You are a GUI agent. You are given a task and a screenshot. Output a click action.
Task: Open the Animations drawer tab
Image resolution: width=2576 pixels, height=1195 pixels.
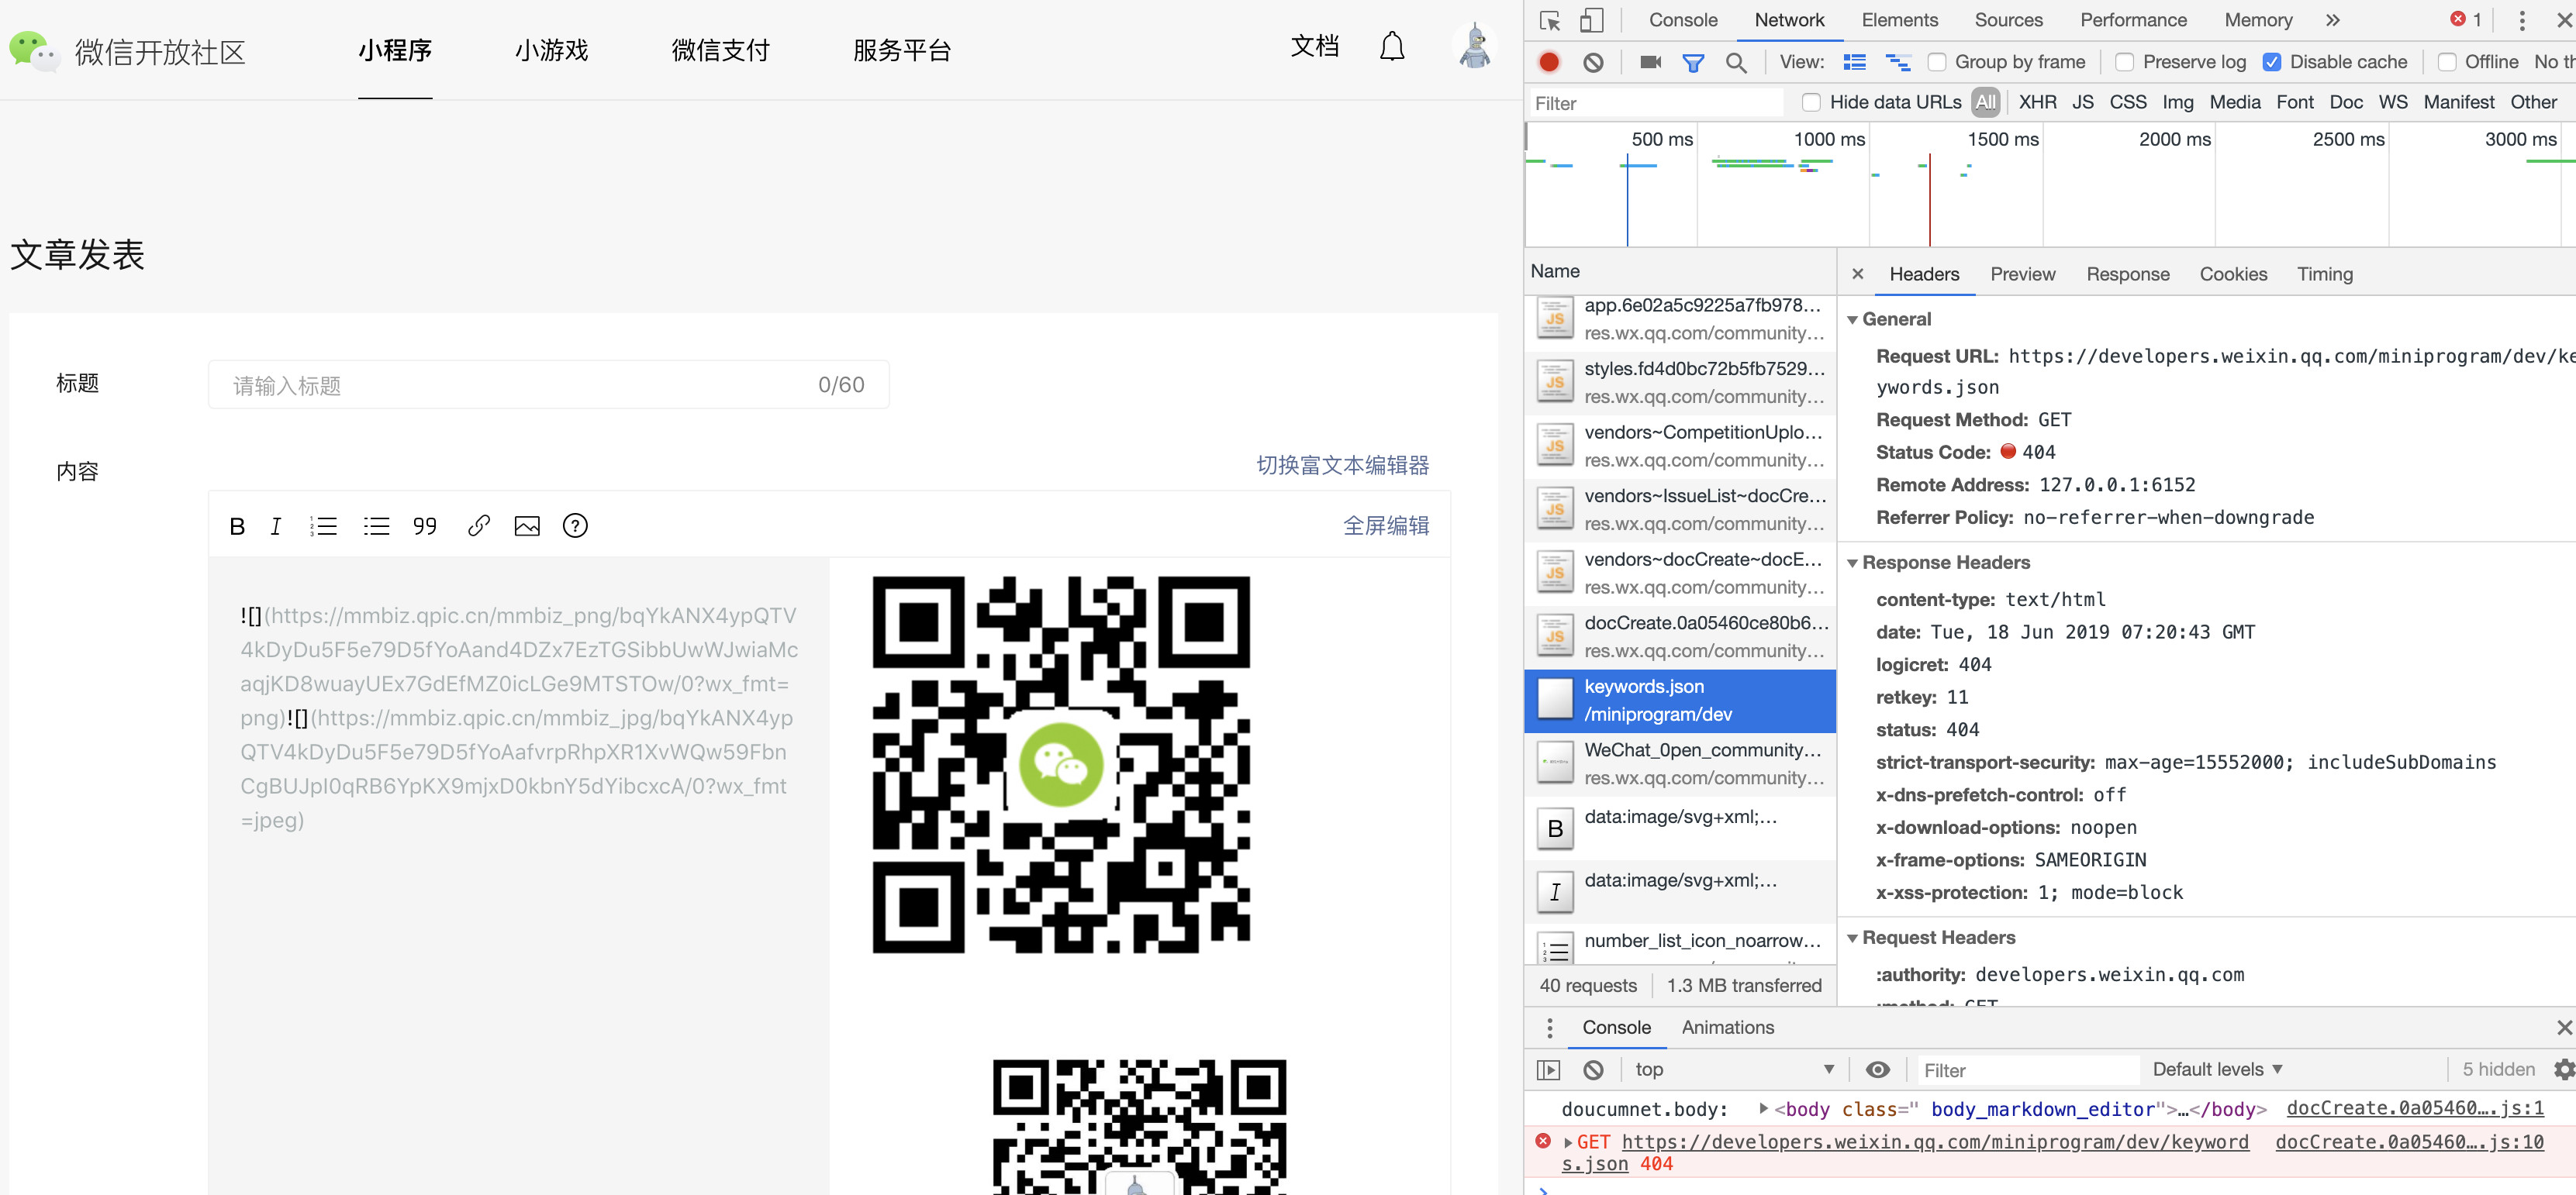(1727, 1028)
